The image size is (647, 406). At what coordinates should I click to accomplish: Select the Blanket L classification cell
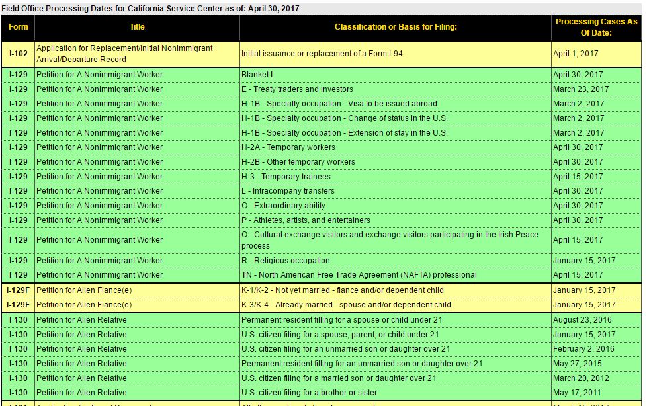coord(258,75)
